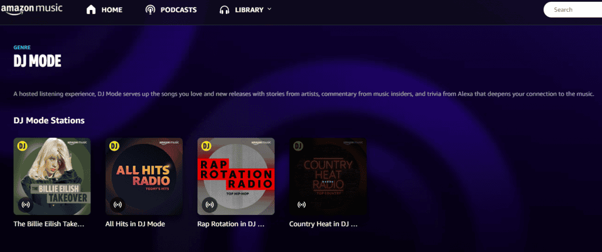Open 'Rap Rotation in DJ …' title link
This screenshot has width=602, height=252.
(x=231, y=224)
